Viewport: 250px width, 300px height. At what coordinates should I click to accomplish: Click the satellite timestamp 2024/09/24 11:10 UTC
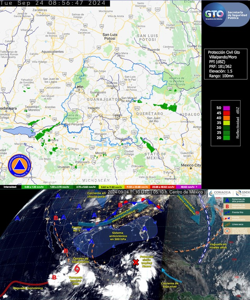tap(156, 192)
